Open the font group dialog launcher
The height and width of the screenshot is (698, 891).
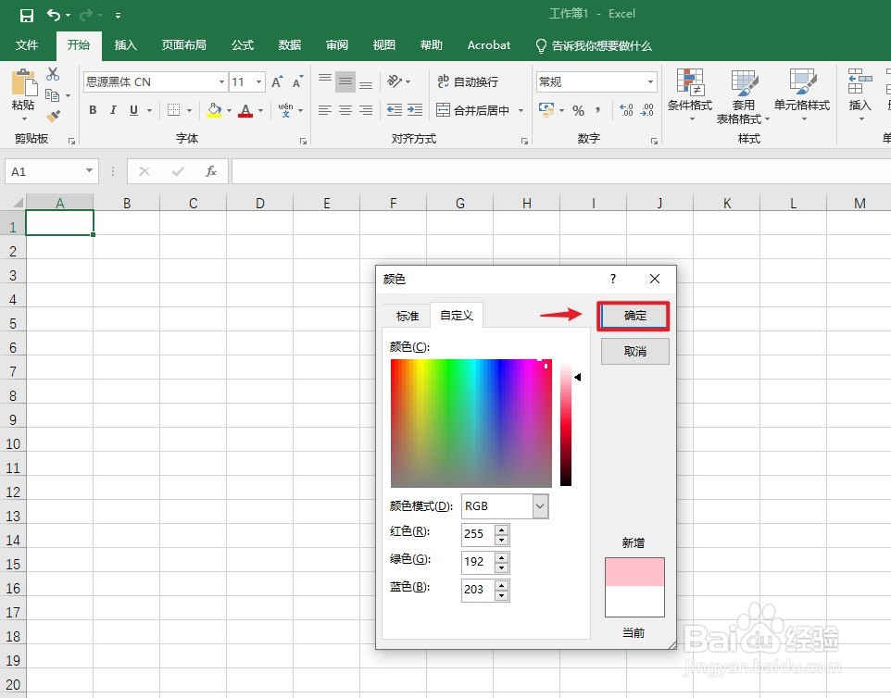tap(304, 141)
